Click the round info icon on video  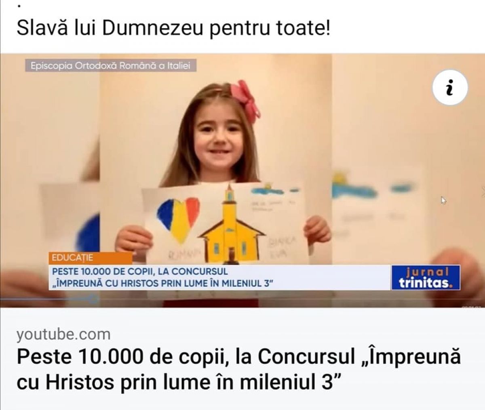click(x=450, y=88)
